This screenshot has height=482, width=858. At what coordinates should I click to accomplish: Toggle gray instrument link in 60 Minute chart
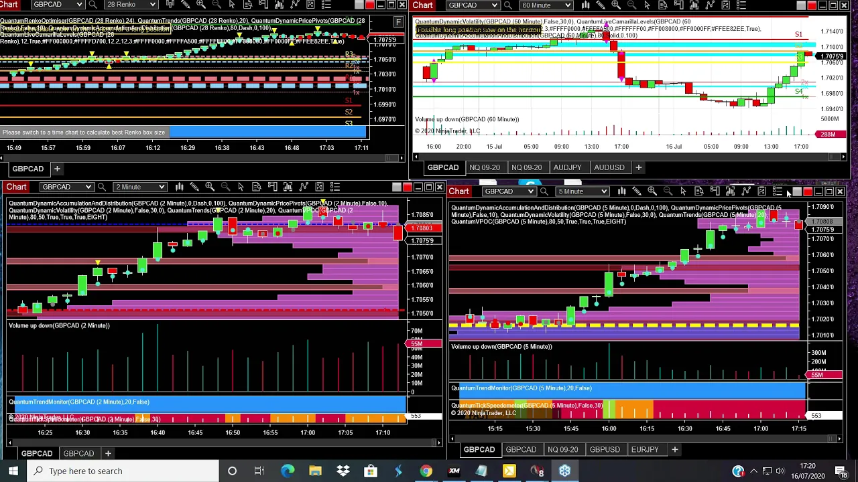[x=801, y=5]
